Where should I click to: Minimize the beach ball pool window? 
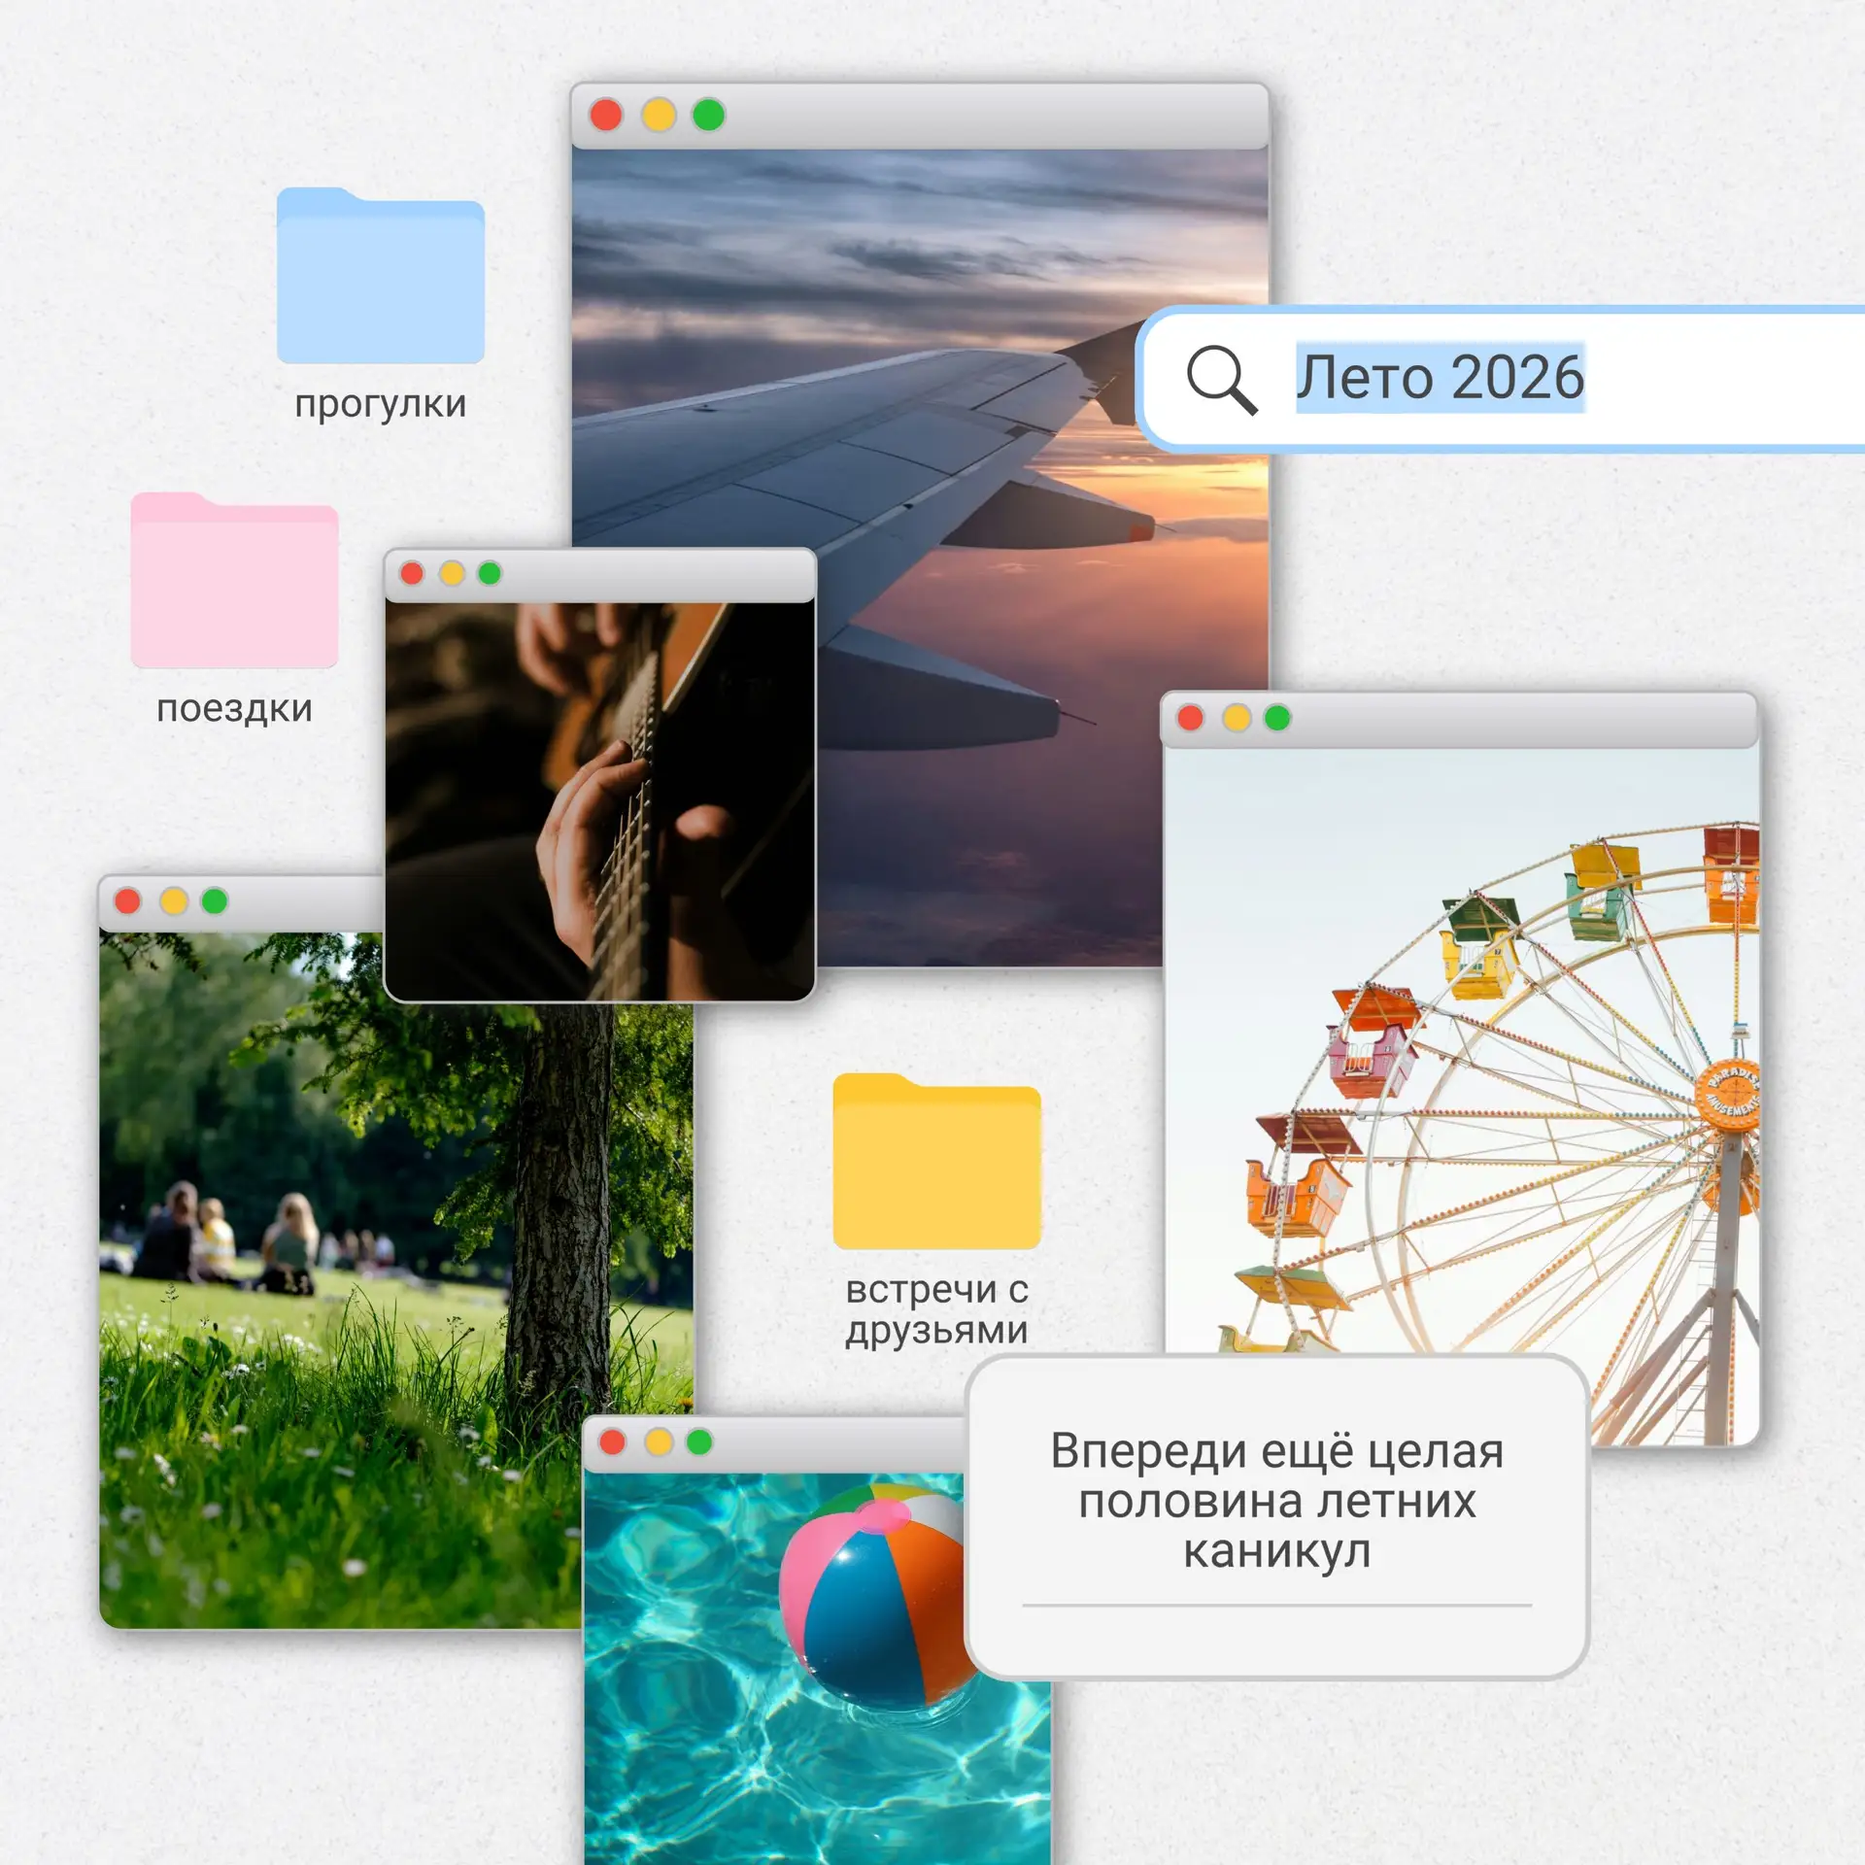coord(659,1441)
